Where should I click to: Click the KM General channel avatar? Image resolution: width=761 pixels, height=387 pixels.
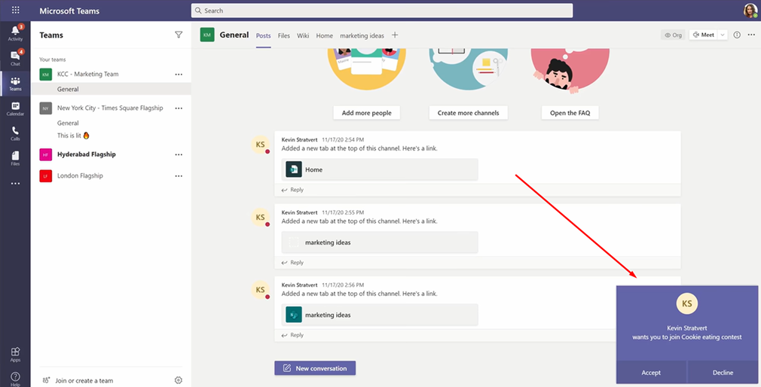click(207, 35)
